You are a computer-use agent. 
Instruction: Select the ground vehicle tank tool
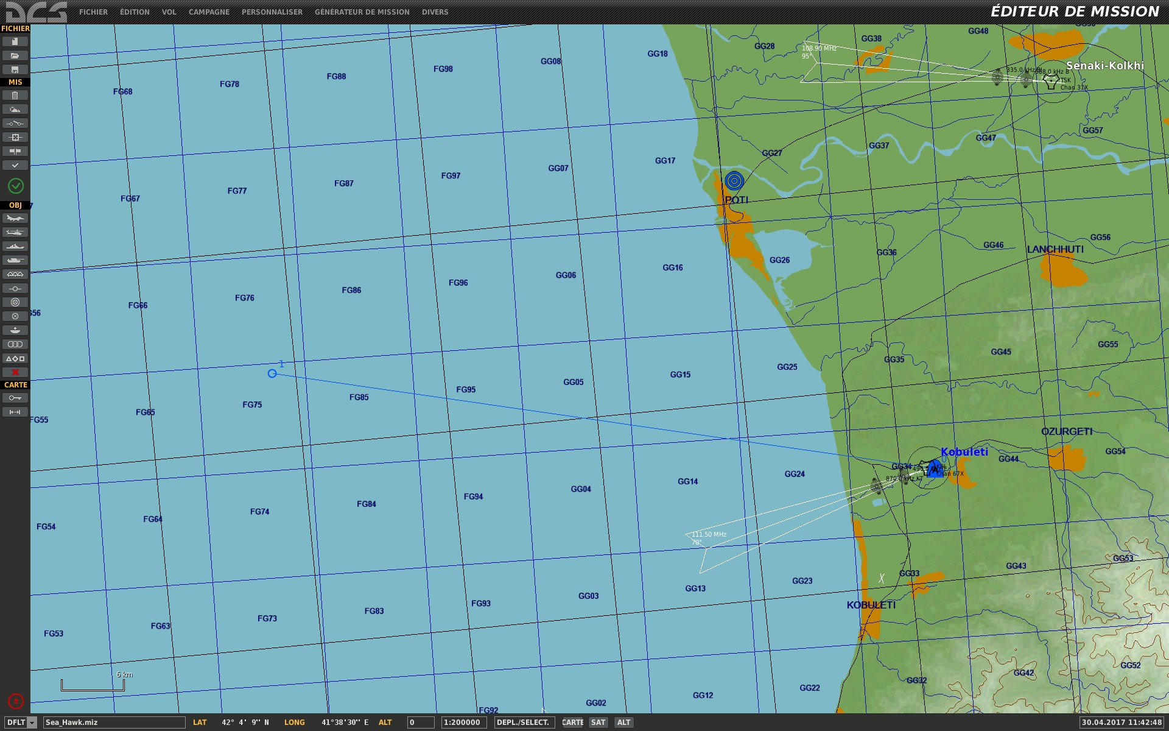pos(15,260)
